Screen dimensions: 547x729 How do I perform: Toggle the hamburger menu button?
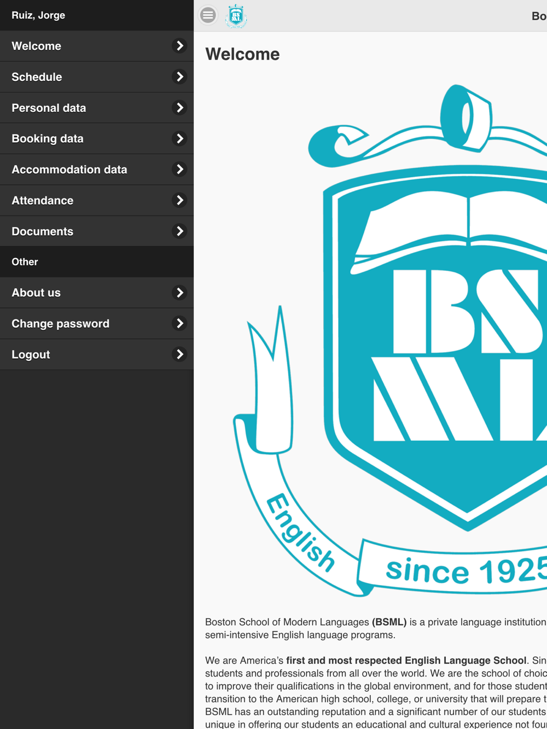pyautogui.click(x=208, y=15)
